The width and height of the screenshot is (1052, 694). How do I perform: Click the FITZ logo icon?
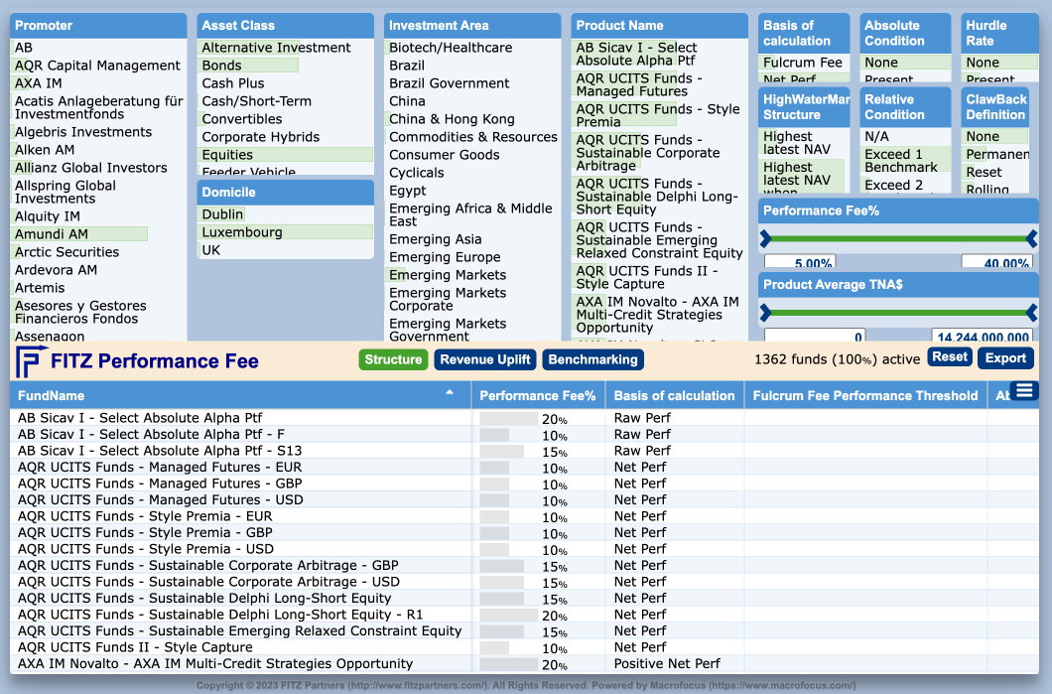point(28,362)
